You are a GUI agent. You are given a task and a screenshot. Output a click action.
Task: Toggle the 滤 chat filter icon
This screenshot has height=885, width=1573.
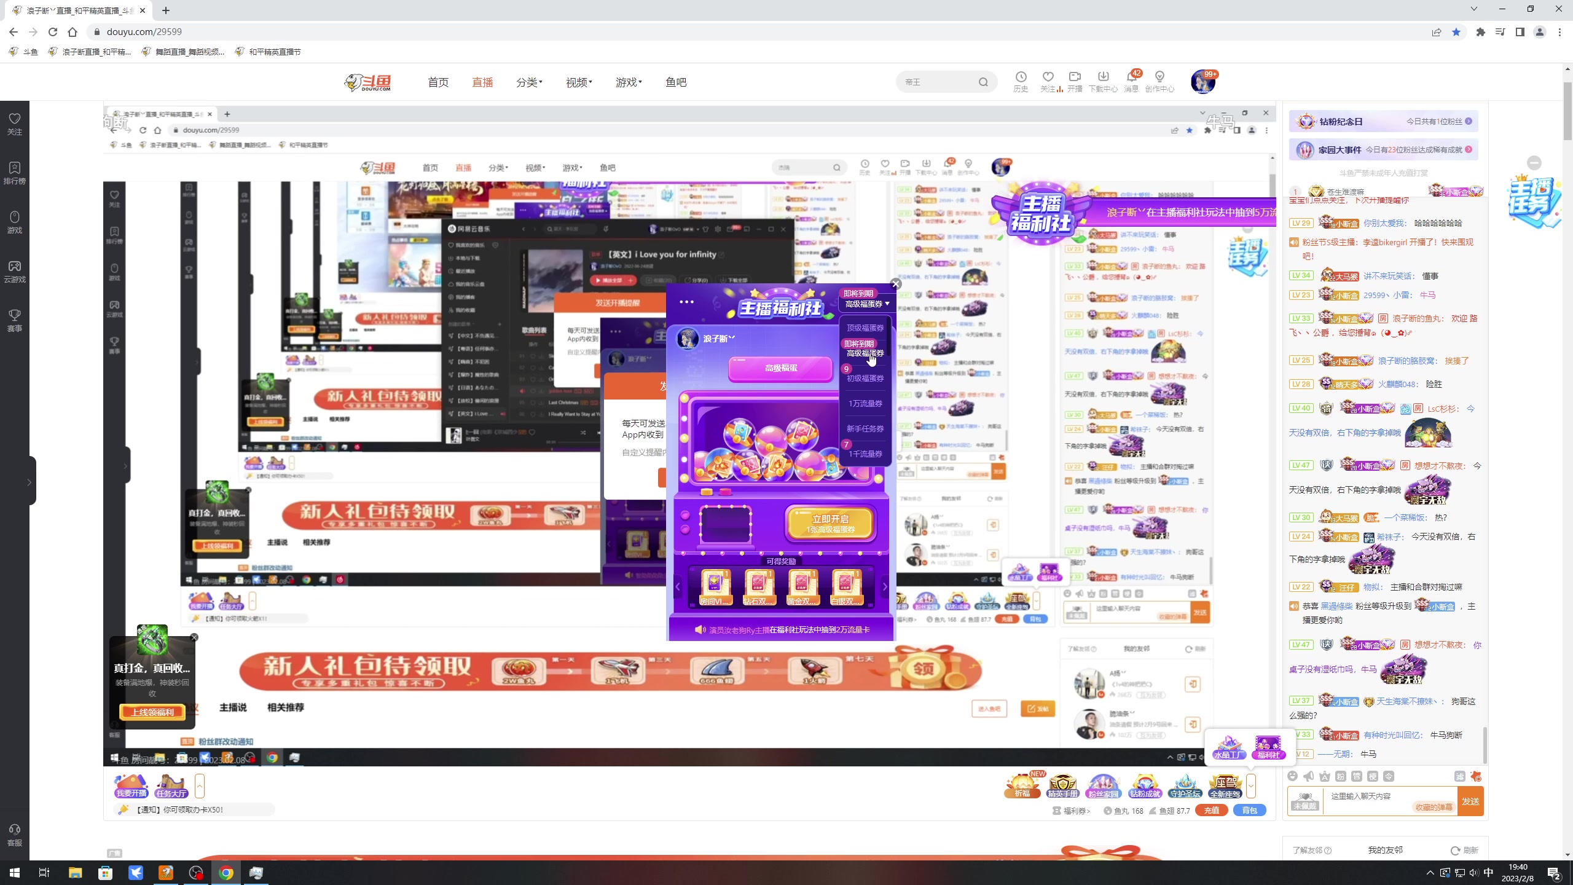click(1460, 776)
